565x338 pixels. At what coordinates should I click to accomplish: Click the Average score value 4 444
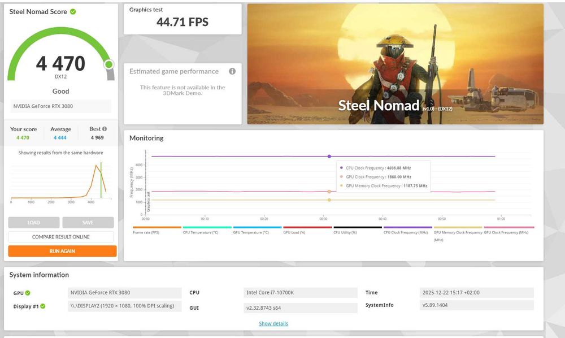(x=60, y=138)
